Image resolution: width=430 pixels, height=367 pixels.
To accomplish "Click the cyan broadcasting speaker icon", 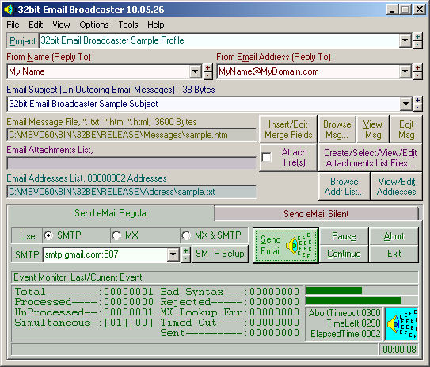I will [x=401, y=324].
